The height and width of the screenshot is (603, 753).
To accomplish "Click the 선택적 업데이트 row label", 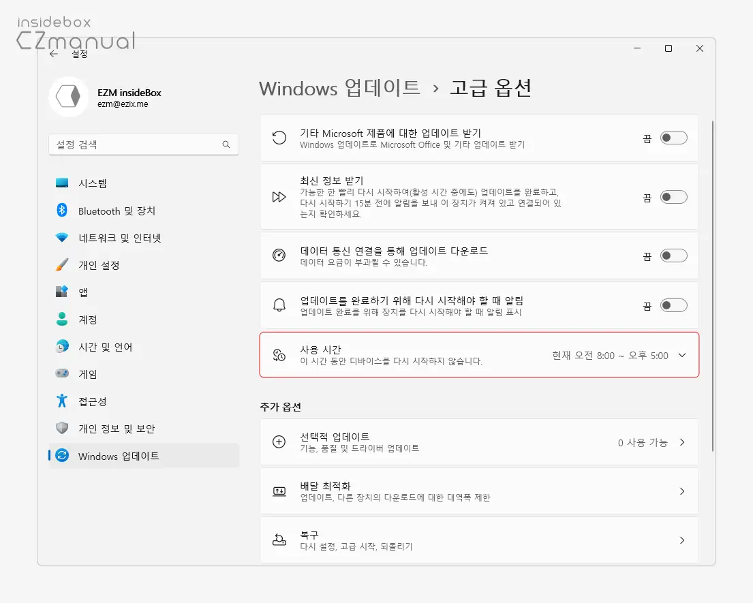I will coord(335,436).
